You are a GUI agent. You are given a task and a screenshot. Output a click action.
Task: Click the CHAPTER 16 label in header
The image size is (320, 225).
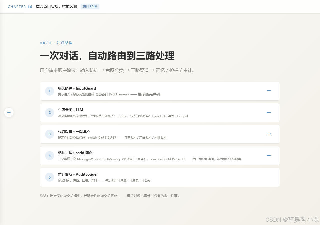pyautogui.click(x=20, y=7)
